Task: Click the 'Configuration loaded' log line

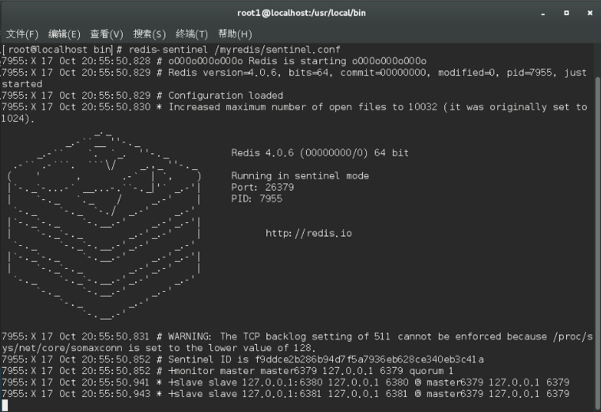Action: (142, 96)
